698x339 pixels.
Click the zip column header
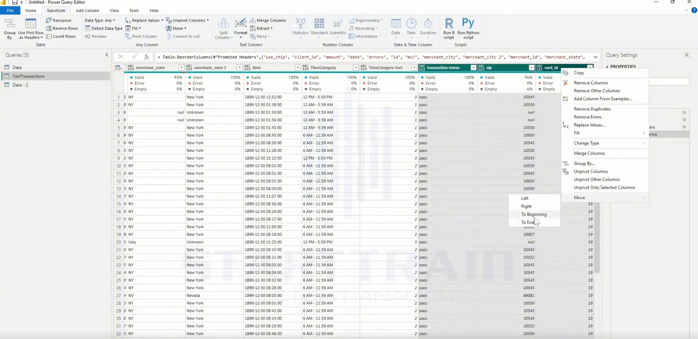506,68
